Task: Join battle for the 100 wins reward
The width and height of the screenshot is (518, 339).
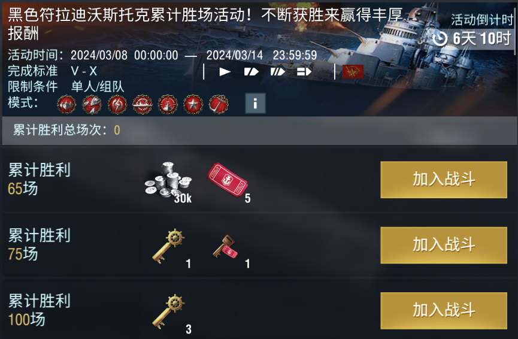Action: pyautogui.click(x=444, y=311)
